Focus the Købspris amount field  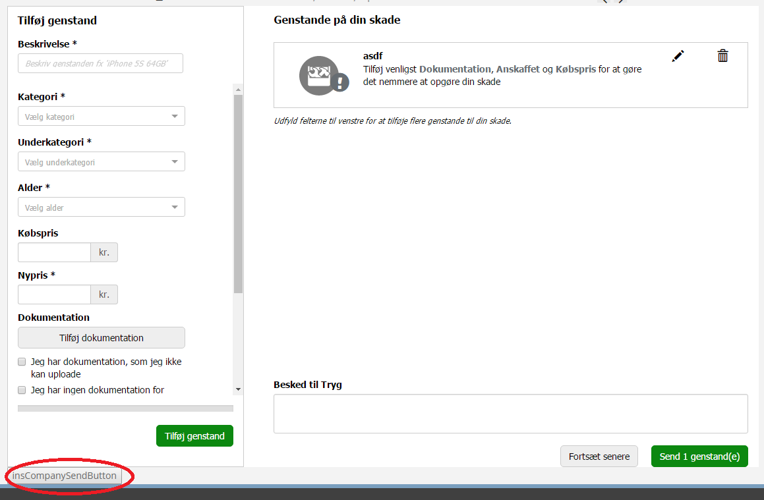(54, 252)
